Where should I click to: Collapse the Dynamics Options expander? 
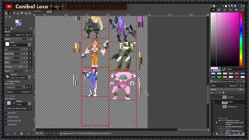(x=6, y=81)
